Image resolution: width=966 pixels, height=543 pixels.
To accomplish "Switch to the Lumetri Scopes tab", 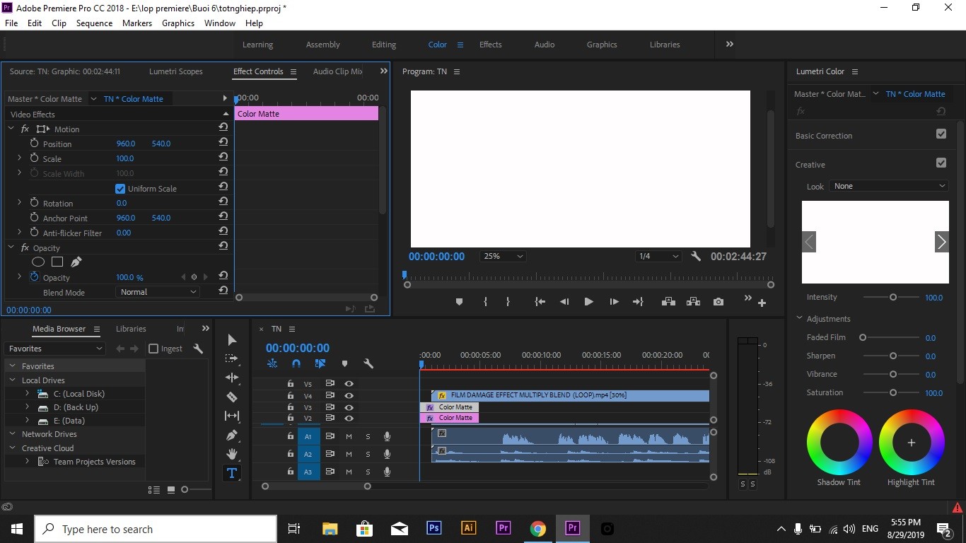I will [176, 71].
